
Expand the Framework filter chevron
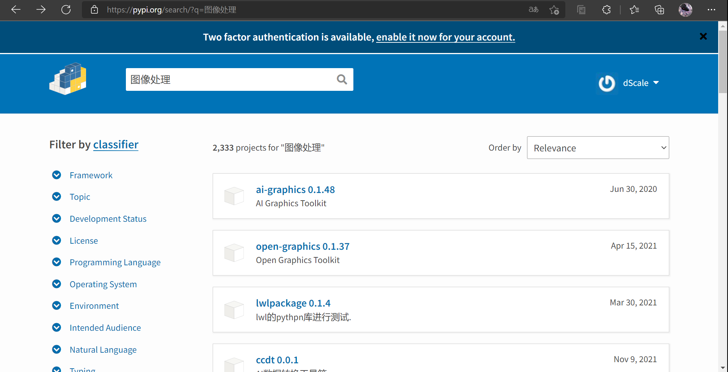(x=56, y=175)
